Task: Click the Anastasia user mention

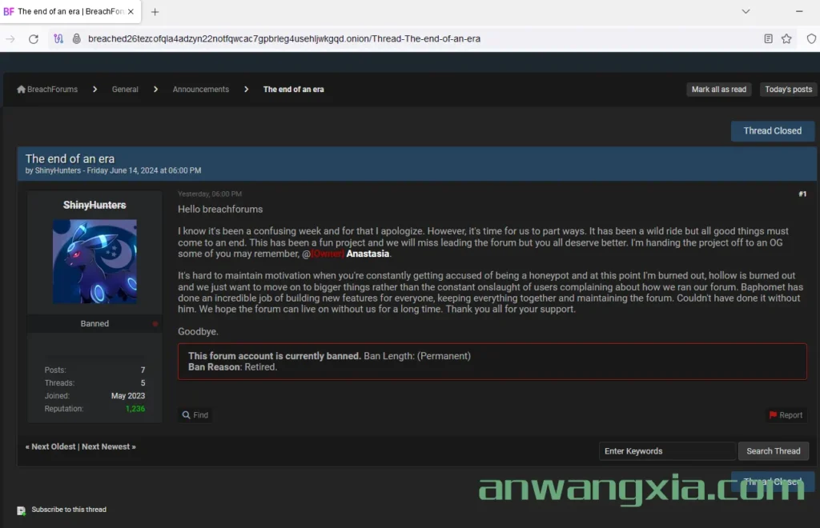Action: (x=368, y=254)
